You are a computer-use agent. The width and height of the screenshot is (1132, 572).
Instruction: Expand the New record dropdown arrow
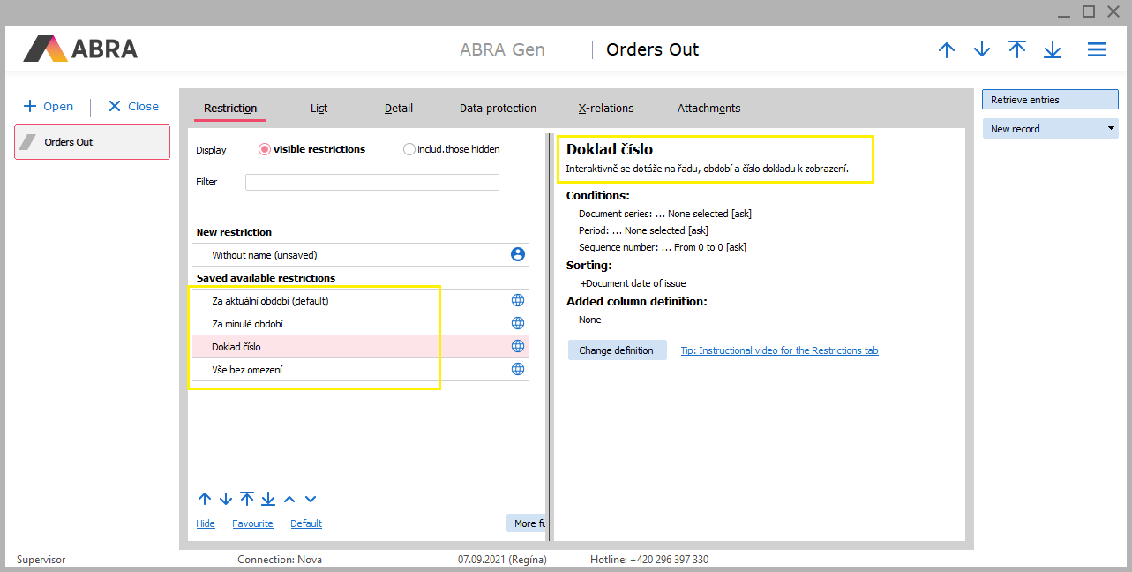coord(1111,129)
